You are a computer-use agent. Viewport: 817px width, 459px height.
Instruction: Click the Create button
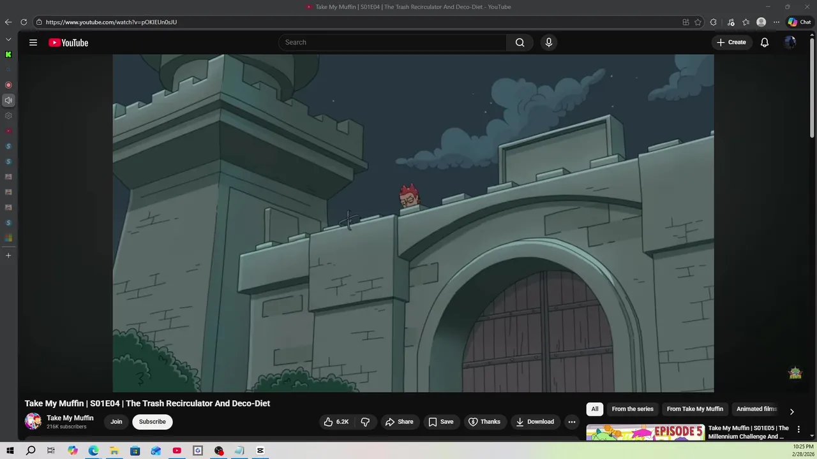coord(731,43)
